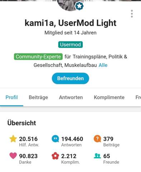Click the Community-Experte green badge
Viewport: 141px width, 172px height.
38,57
